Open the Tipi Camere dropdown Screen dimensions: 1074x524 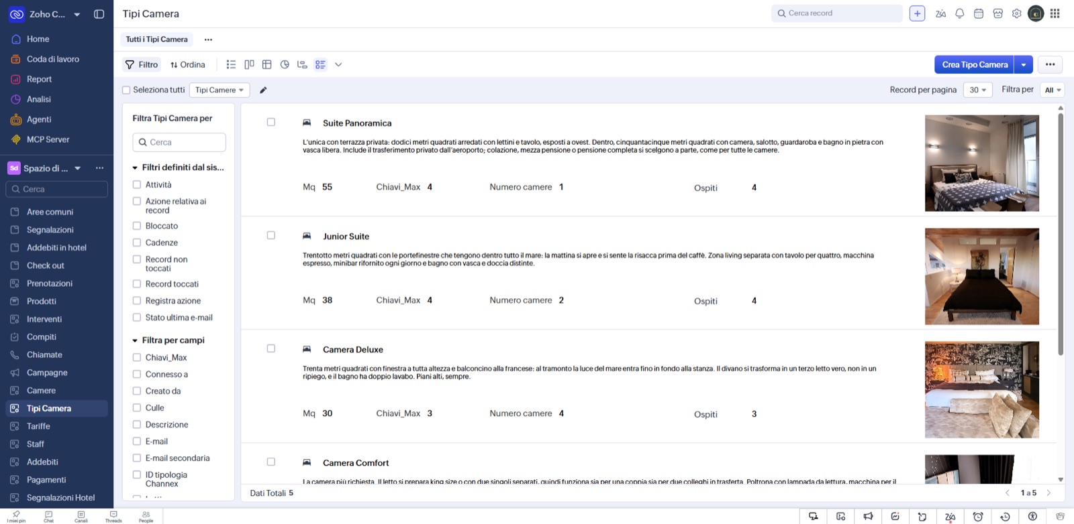pos(219,90)
